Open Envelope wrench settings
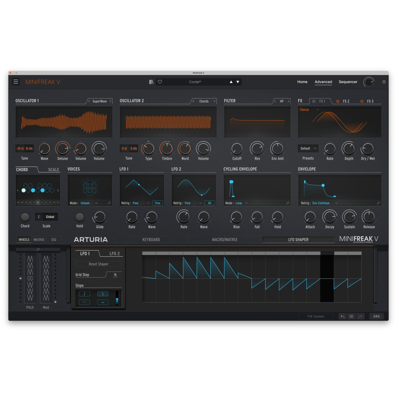397x397 pixels. 378,203
